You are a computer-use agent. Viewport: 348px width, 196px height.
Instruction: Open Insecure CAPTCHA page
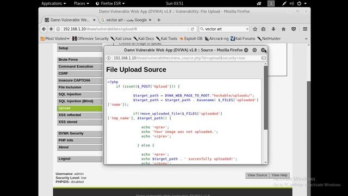pyautogui.click(x=79, y=81)
